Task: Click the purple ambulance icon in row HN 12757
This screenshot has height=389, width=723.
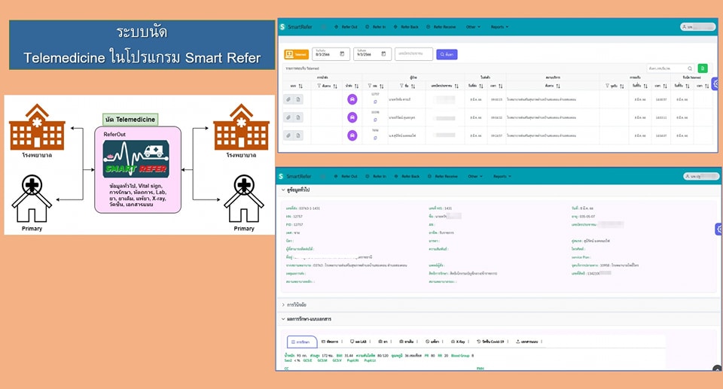Action: (x=352, y=99)
